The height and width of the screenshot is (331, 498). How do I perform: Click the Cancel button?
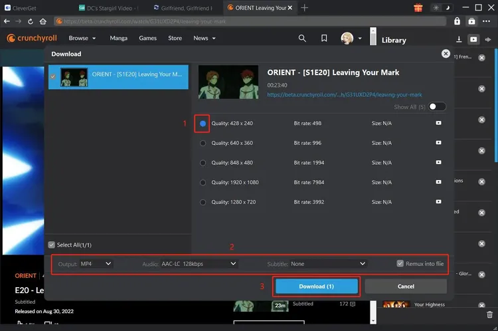[x=406, y=286]
